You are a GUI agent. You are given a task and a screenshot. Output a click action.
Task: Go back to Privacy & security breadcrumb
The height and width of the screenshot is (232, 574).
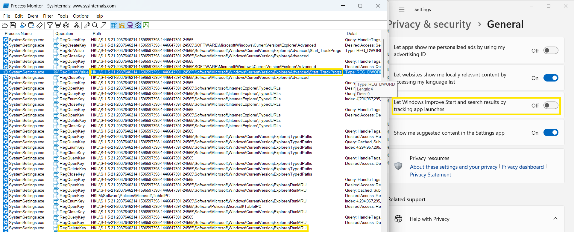pyautogui.click(x=430, y=24)
